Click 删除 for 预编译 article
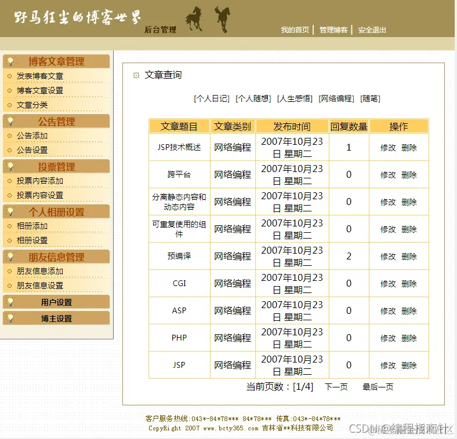Screen dimensions: 457x439 409,257
